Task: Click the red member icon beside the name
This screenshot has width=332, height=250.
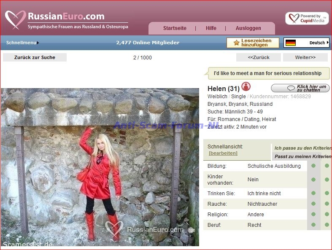Action: [246, 87]
